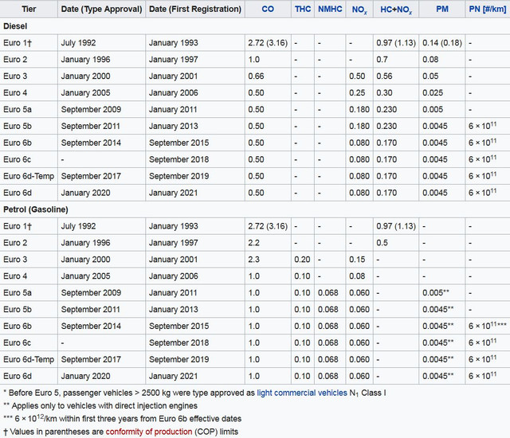Click Petrol Euro 5b approval September 2011

click(90, 310)
